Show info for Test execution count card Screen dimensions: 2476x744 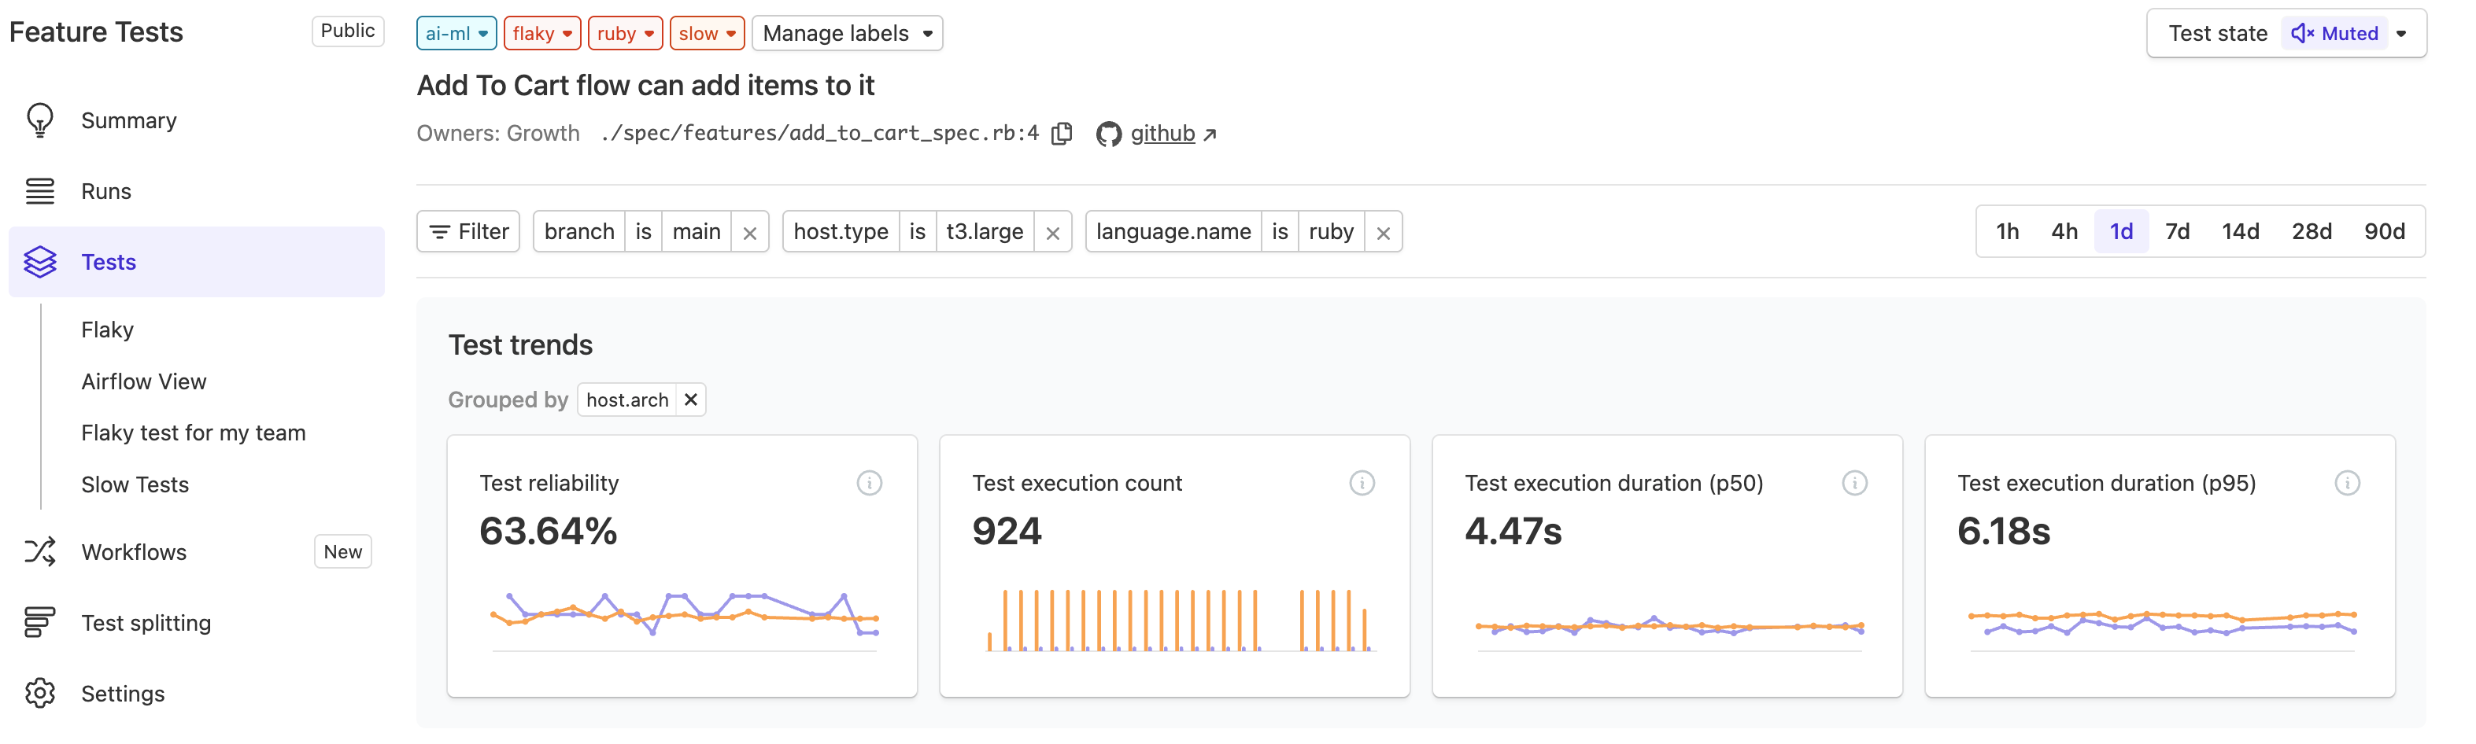(1364, 483)
